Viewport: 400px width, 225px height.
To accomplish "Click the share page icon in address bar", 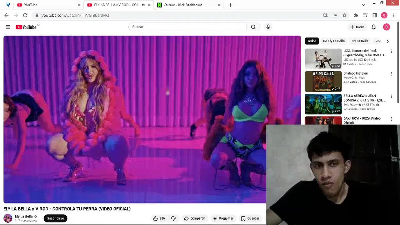I will point(335,15).
